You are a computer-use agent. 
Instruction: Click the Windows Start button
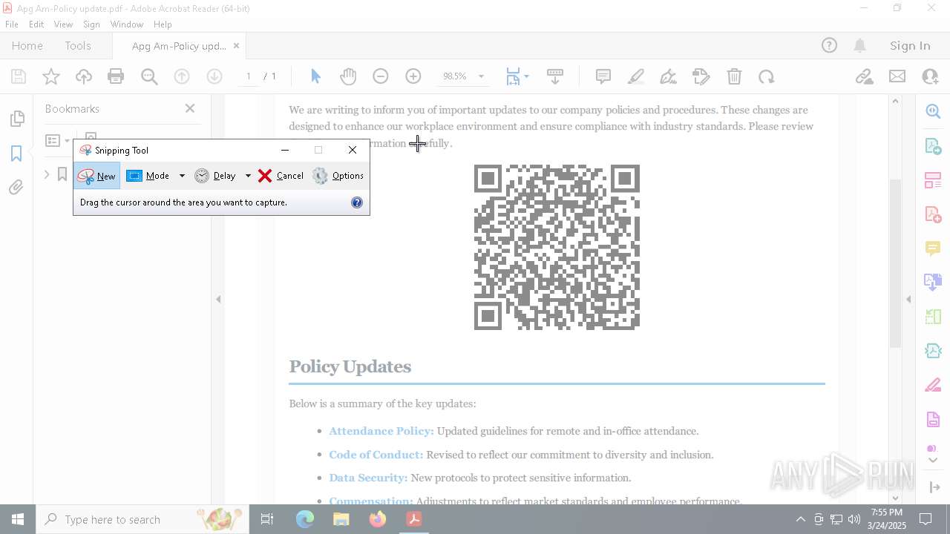pyautogui.click(x=18, y=519)
